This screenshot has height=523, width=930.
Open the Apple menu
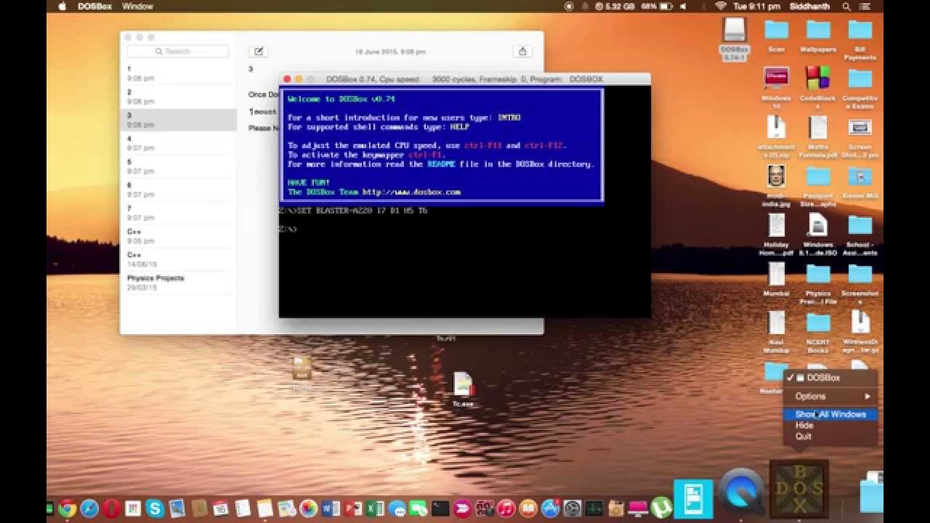point(62,6)
